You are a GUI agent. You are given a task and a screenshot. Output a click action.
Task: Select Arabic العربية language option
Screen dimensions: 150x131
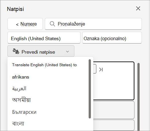(19, 89)
